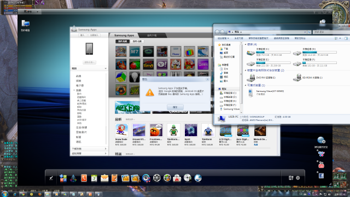Click the device transfer icon beside the gear

tap(290, 178)
